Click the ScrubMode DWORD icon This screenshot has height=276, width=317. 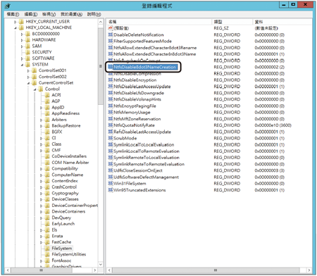coord(111,138)
